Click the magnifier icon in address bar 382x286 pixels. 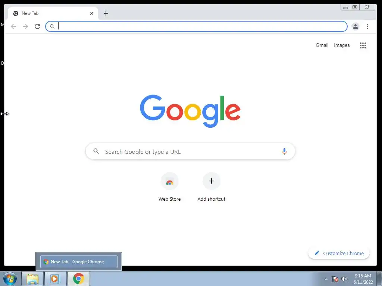coord(52,26)
